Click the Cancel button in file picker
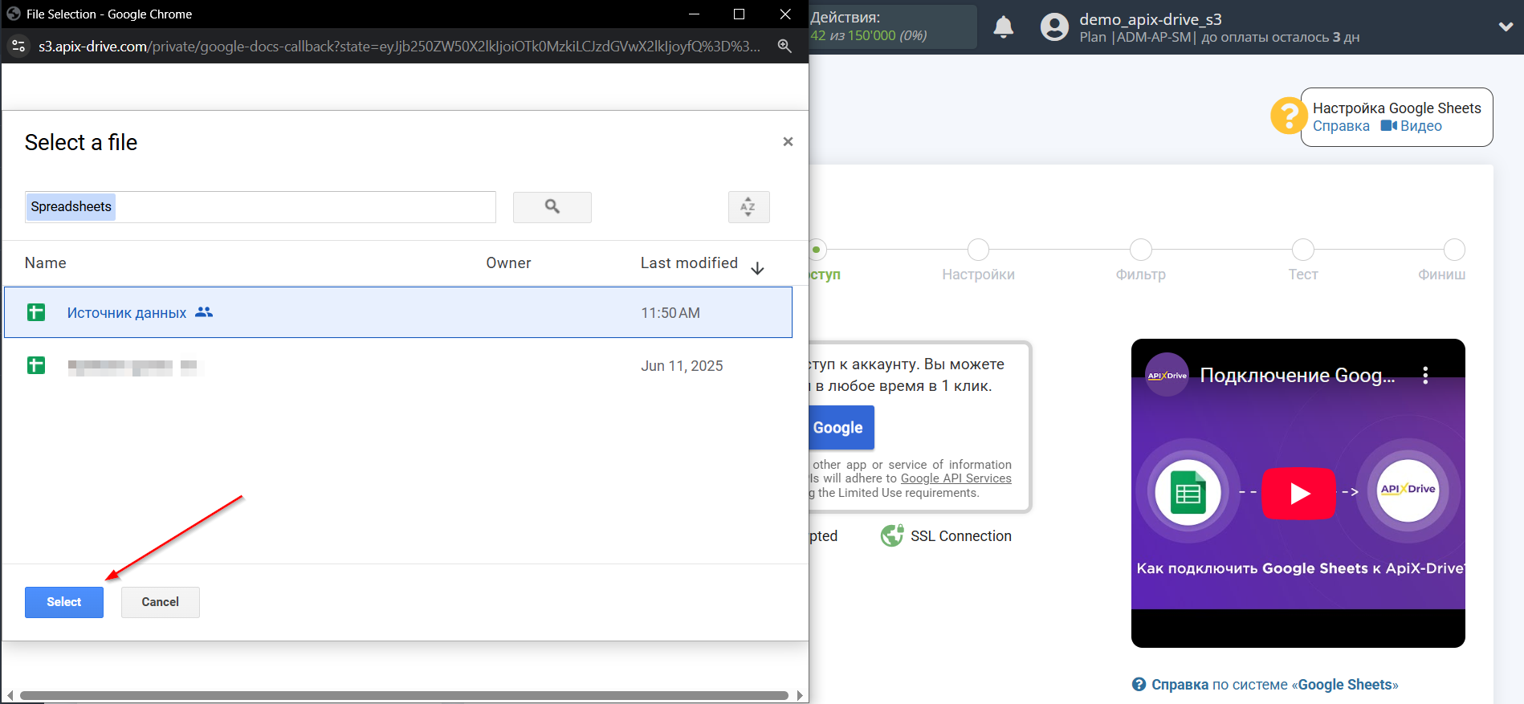The height and width of the screenshot is (704, 1524). tap(161, 602)
